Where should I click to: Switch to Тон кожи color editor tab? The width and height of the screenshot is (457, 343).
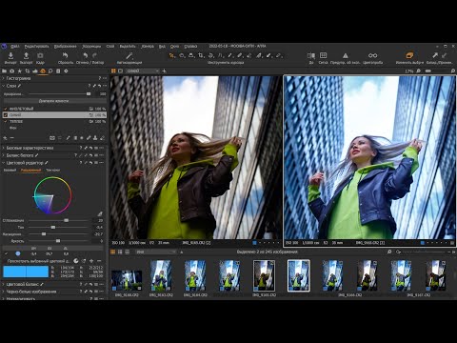pos(52,171)
